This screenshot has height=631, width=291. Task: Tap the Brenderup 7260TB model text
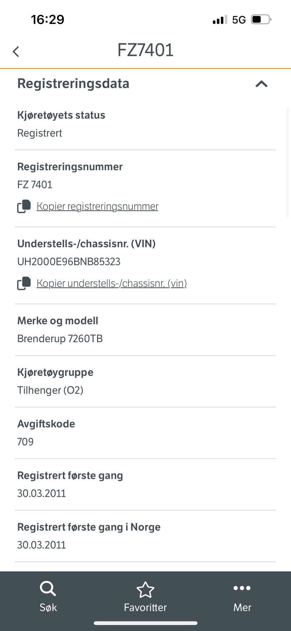pos(60,339)
